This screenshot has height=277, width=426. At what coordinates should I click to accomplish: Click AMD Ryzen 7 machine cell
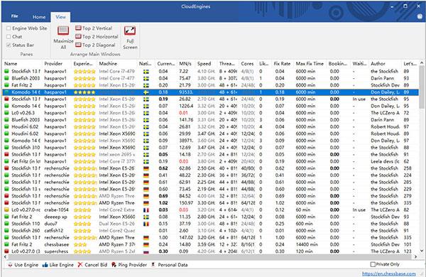point(117,244)
